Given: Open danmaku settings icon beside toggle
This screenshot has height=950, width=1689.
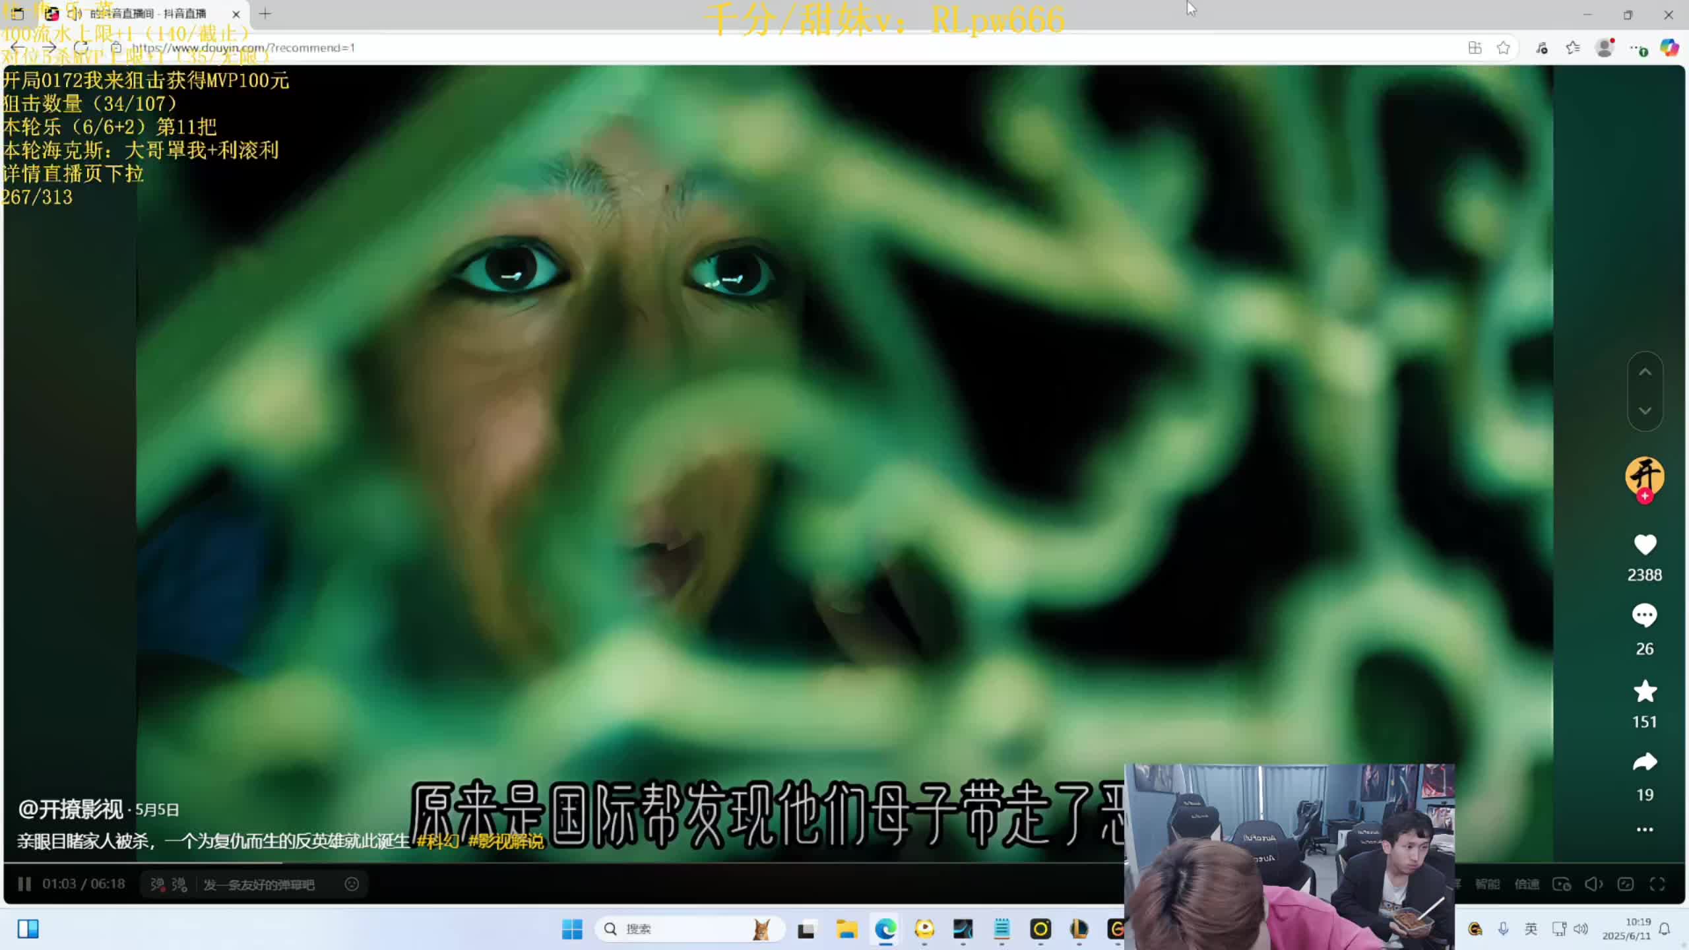Looking at the screenshot, I should point(179,884).
